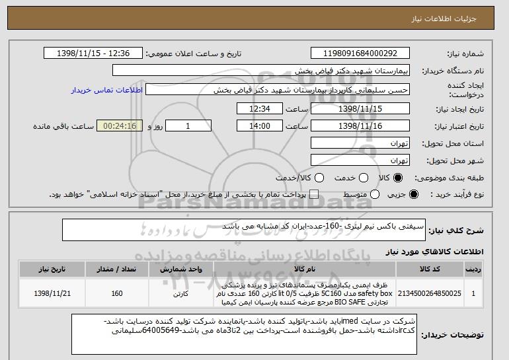Select the خدمت radio button
509x360 pixels.
click(364, 178)
